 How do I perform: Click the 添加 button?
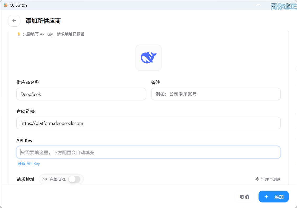pyautogui.click(x=274, y=197)
